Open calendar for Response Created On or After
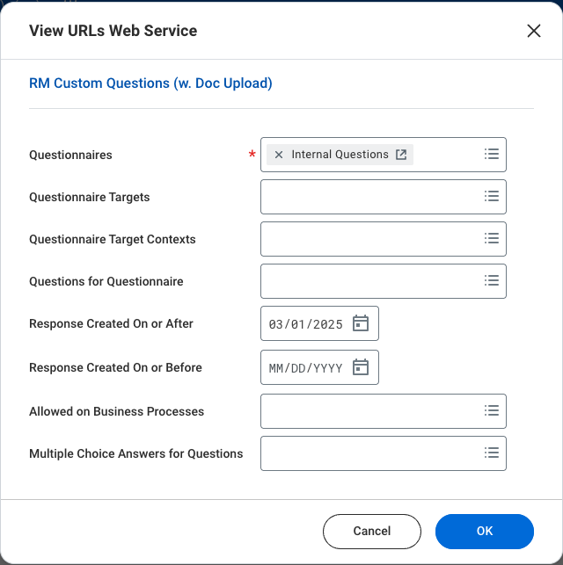 click(360, 323)
